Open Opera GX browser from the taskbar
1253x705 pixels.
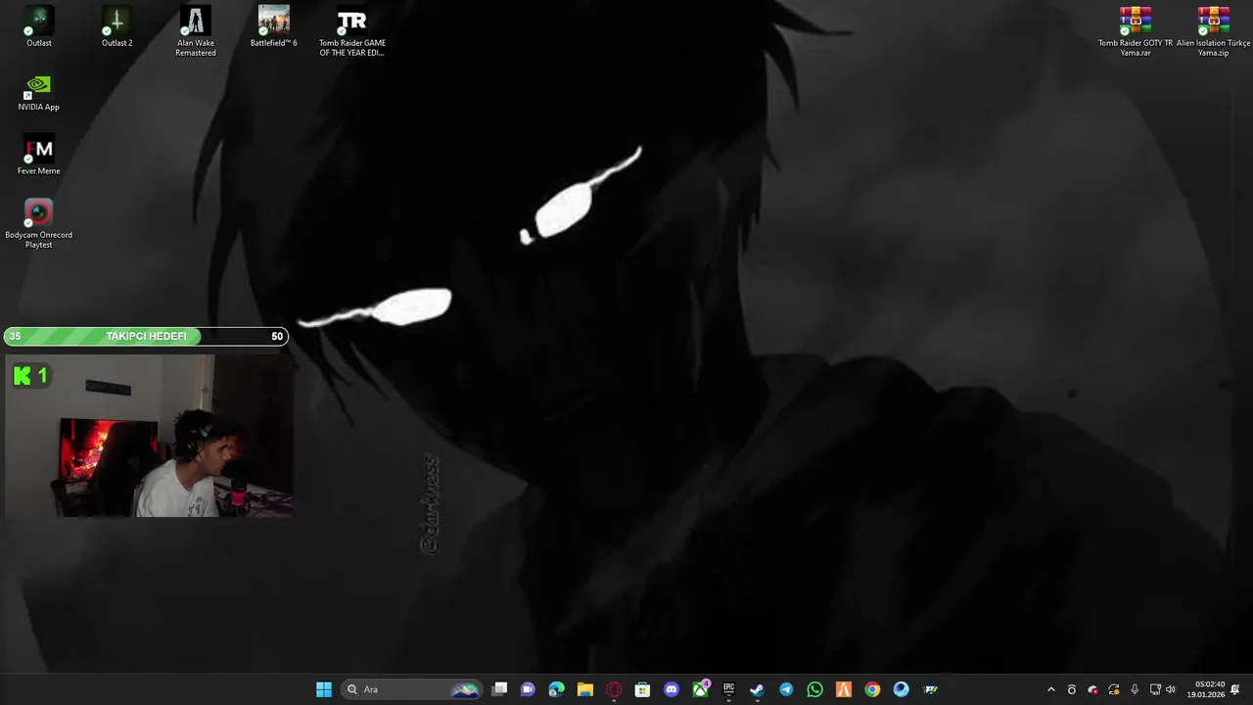pyautogui.click(x=614, y=689)
